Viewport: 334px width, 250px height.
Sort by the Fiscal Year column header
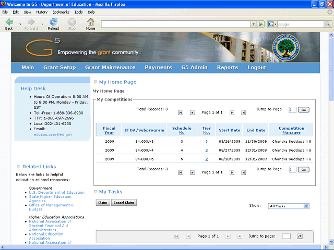pos(109,130)
